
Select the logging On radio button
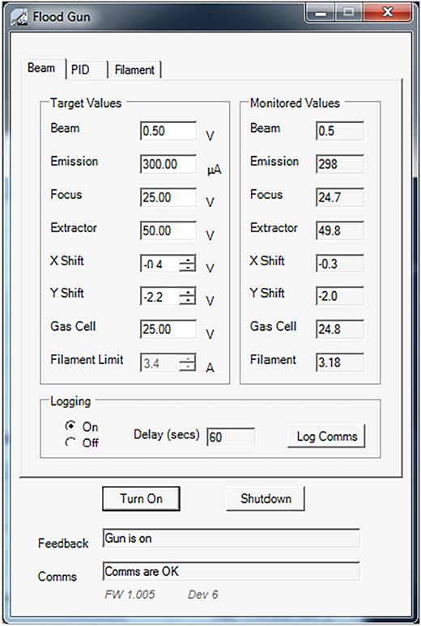click(70, 426)
